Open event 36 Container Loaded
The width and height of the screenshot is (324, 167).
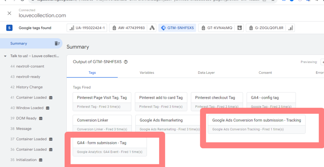pyautogui.click(x=31, y=149)
